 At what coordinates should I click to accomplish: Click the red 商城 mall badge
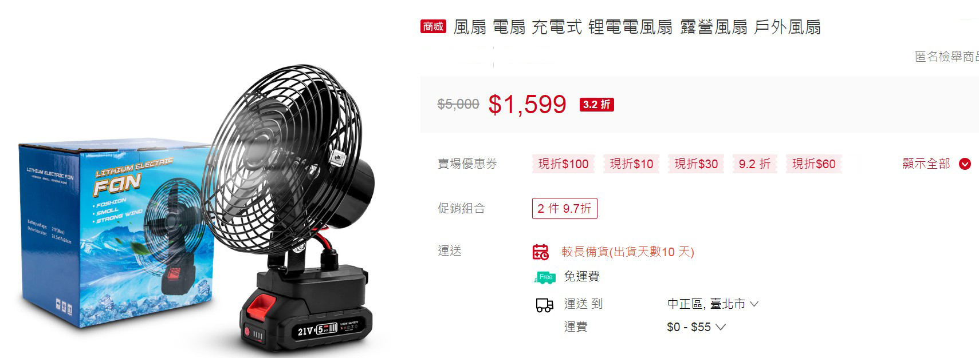[433, 26]
